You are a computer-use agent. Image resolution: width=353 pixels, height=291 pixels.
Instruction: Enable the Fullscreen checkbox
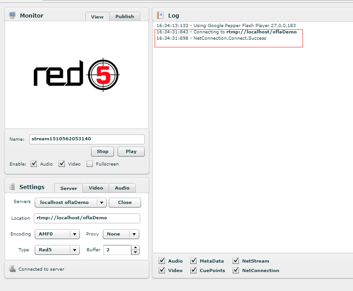(90, 164)
